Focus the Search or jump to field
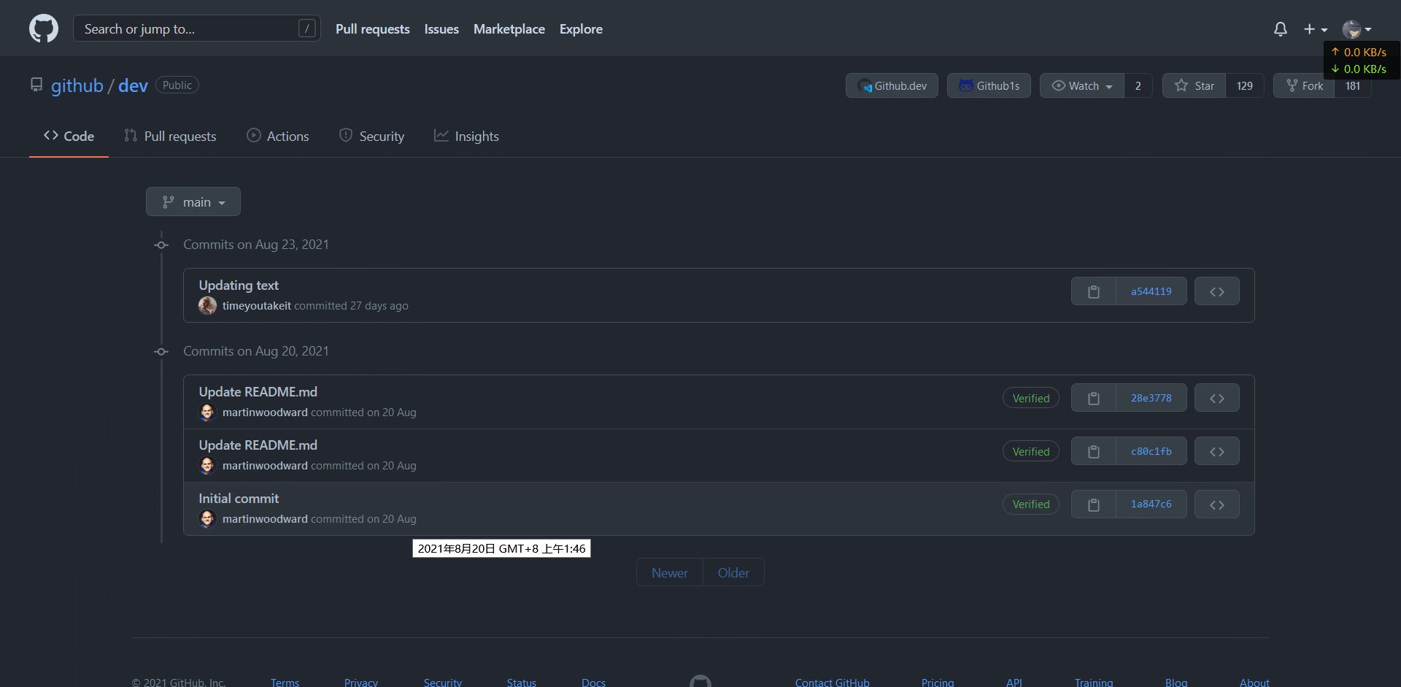This screenshot has width=1401, height=687. [x=196, y=28]
